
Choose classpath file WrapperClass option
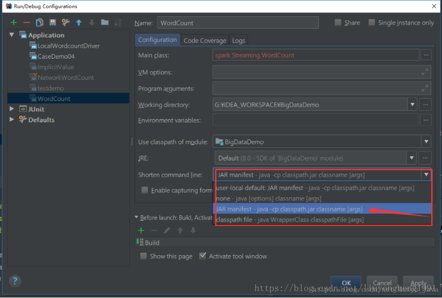323,220
